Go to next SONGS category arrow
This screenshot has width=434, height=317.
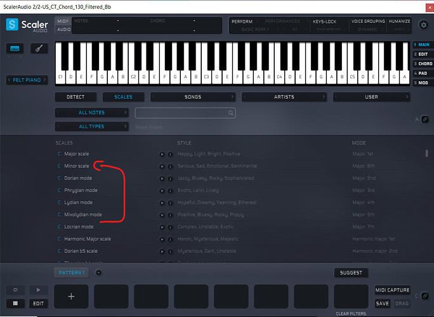click(x=232, y=97)
